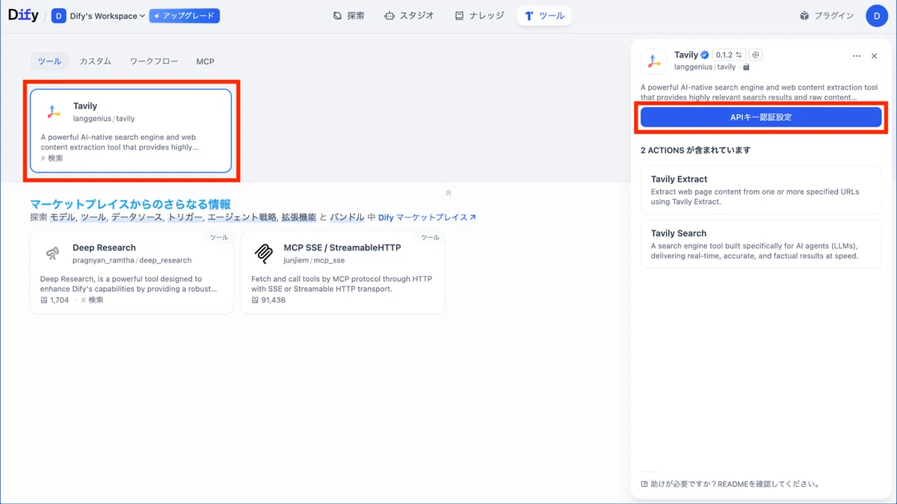Screen dimensions: 897x504
Task: Collapse the marketplace section chevron
Action: pos(448,193)
